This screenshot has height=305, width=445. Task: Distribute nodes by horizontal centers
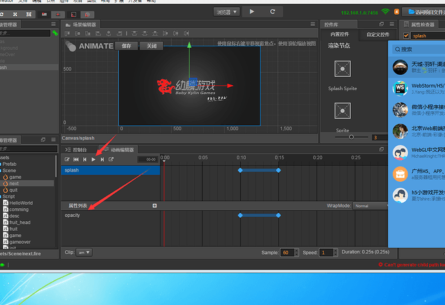tap(175, 34)
